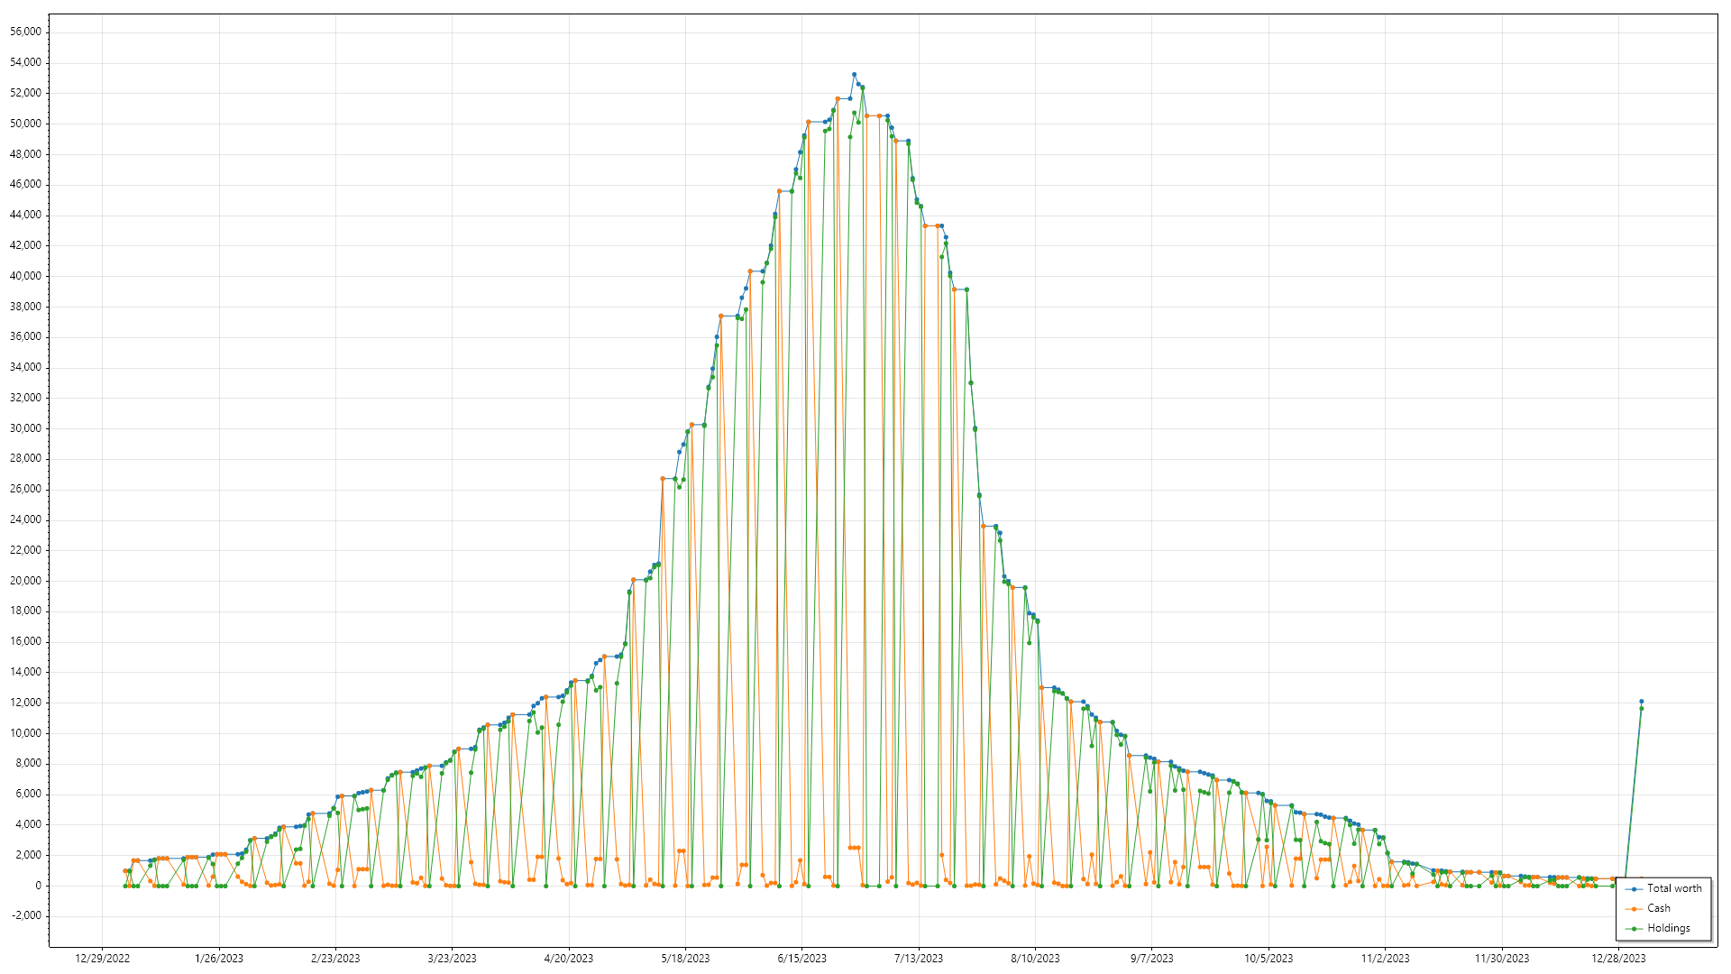The height and width of the screenshot is (974, 1731).
Task: Click the 16,000 y-axis label
Action: pyautogui.click(x=25, y=641)
